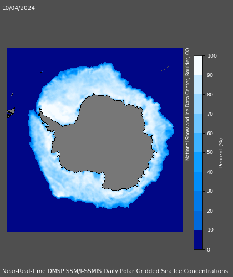This screenshot has width=233, height=277.
Task: Pick the 70-80 percent light blue band
Action: [198, 104]
